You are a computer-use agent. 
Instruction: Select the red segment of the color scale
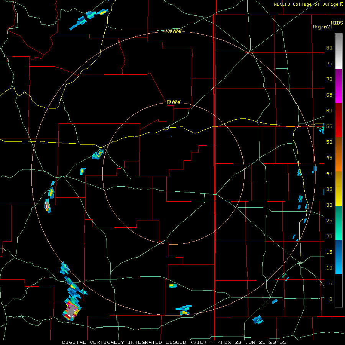338,120
